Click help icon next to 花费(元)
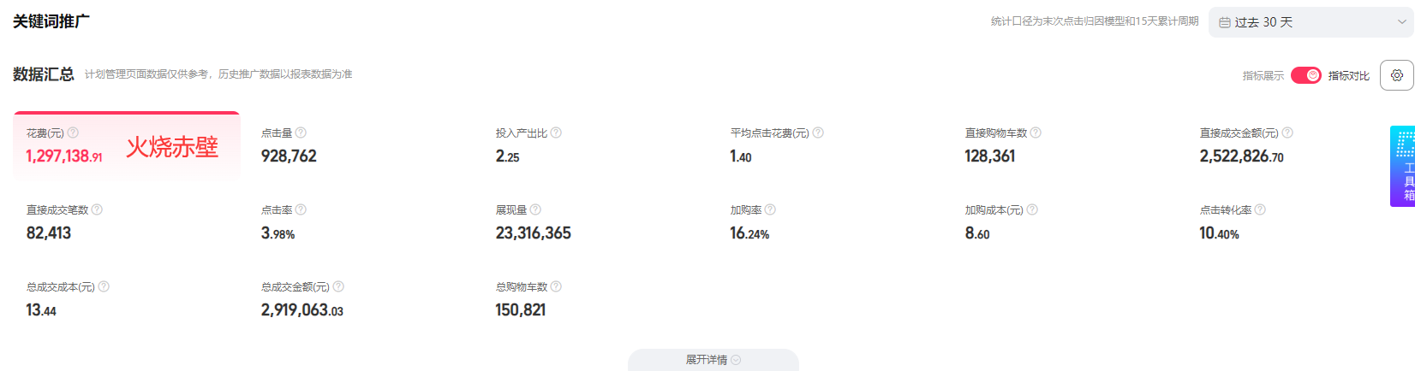 click(x=73, y=132)
